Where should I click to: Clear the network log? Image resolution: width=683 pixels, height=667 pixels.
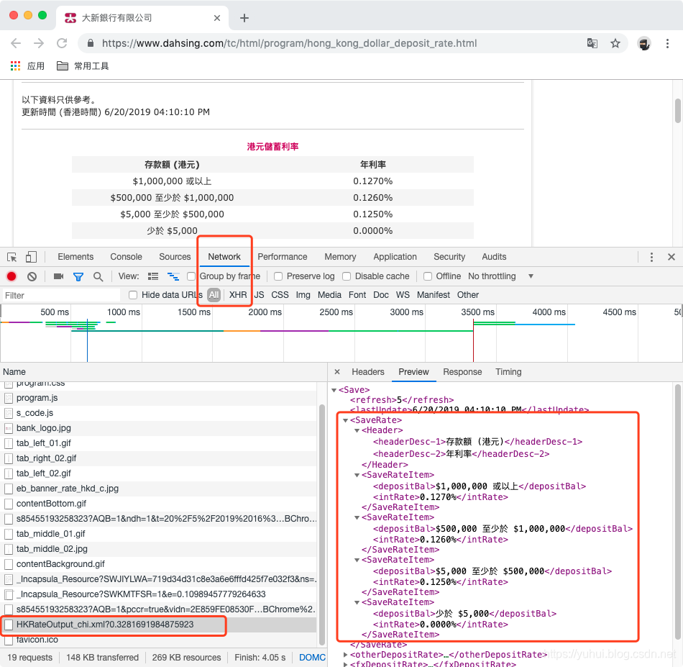32,276
